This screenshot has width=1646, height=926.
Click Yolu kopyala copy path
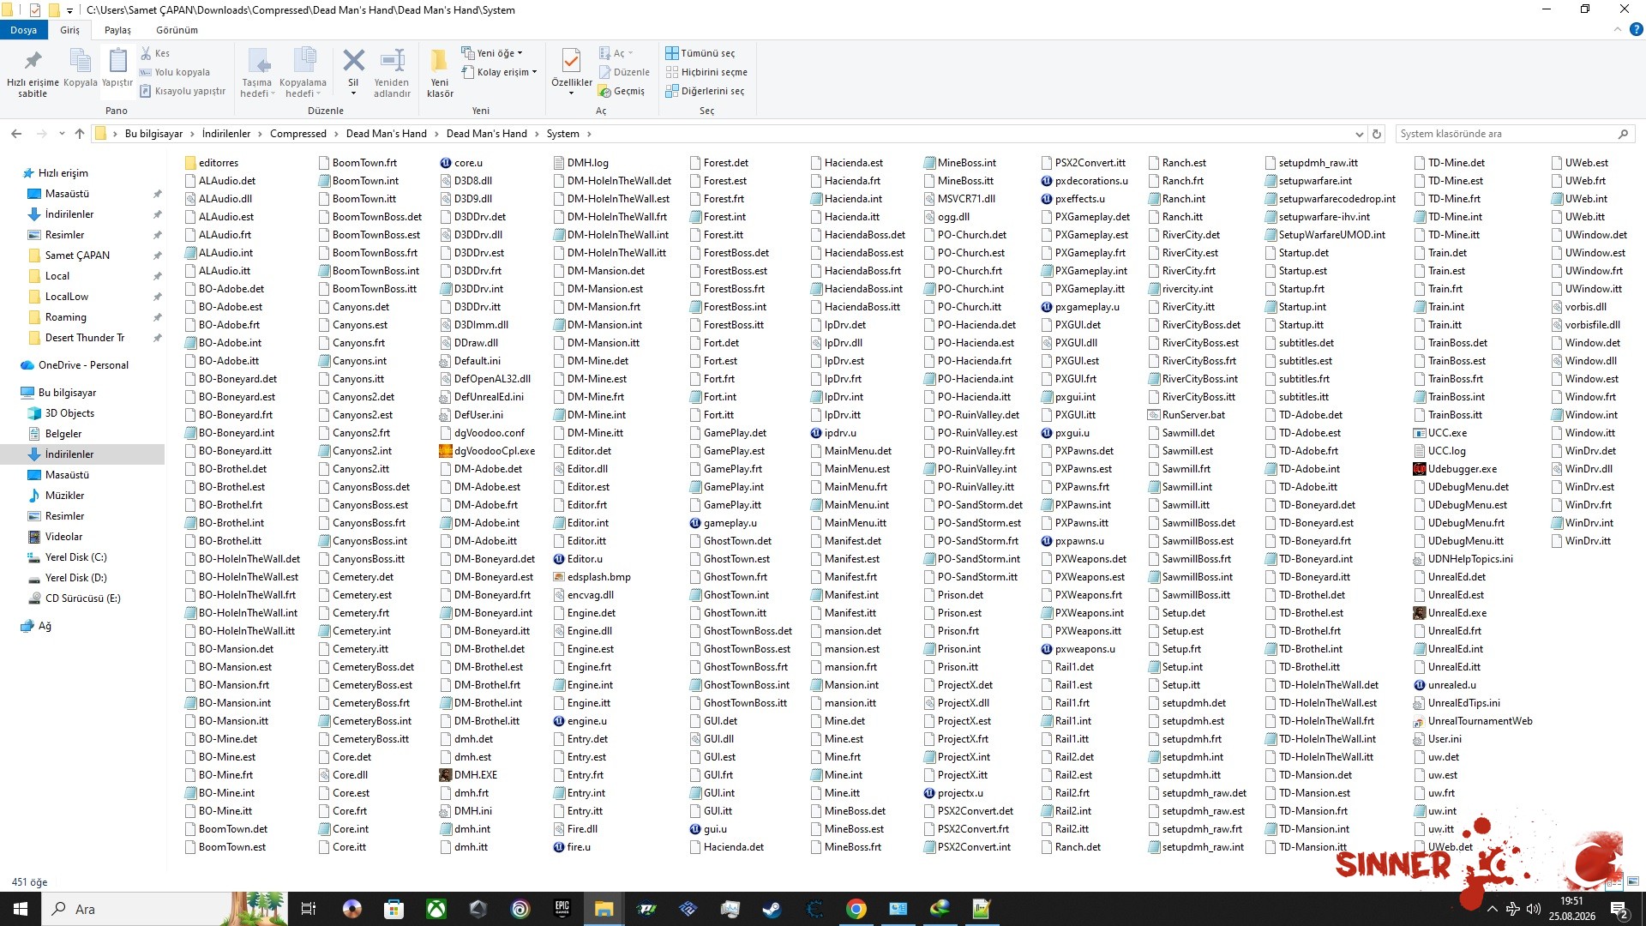(175, 72)
